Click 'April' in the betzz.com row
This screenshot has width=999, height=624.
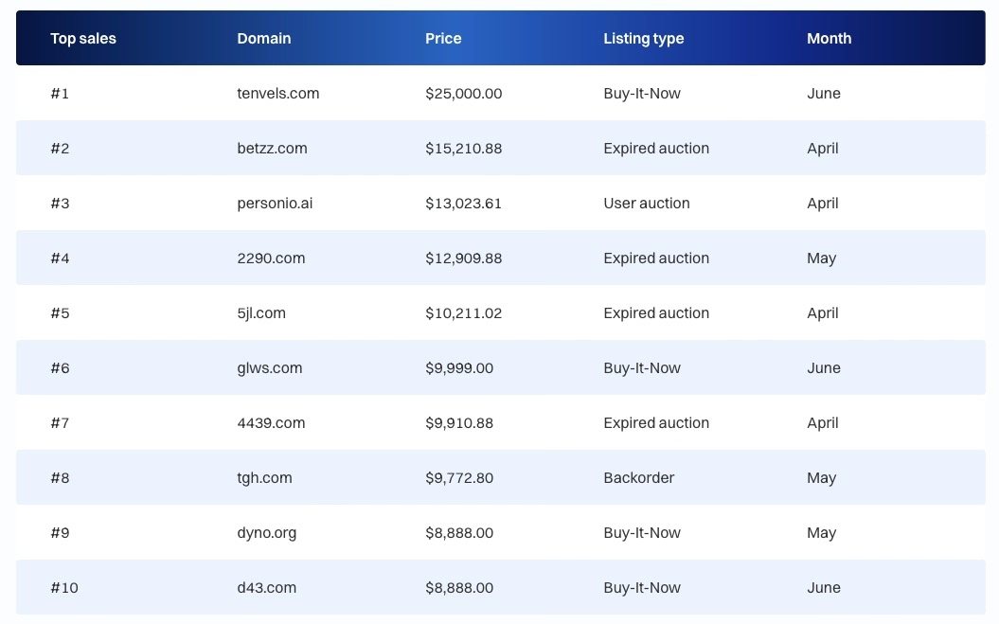pyautogui.click(x=823, y=150)
